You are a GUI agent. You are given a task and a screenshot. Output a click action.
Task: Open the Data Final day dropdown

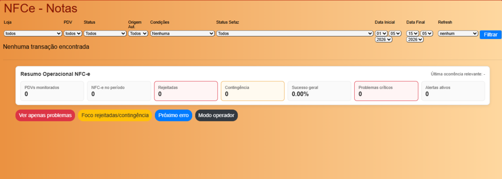pyautogui.click(x=413, y=33)
